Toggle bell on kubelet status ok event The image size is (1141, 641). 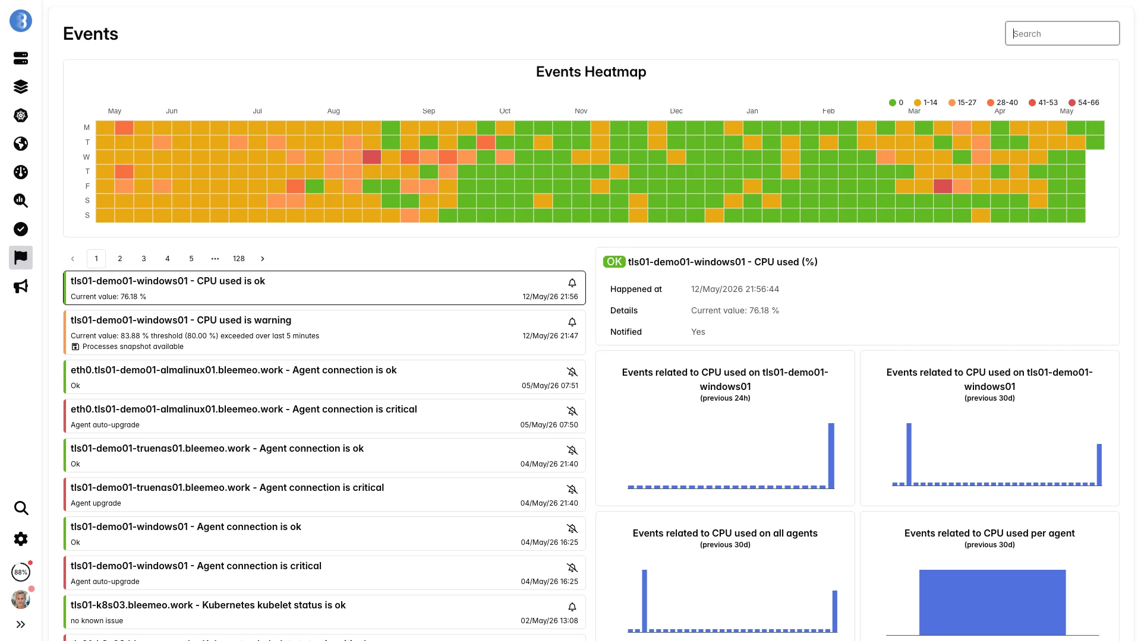pyautogui.click(x=572, y=607)
